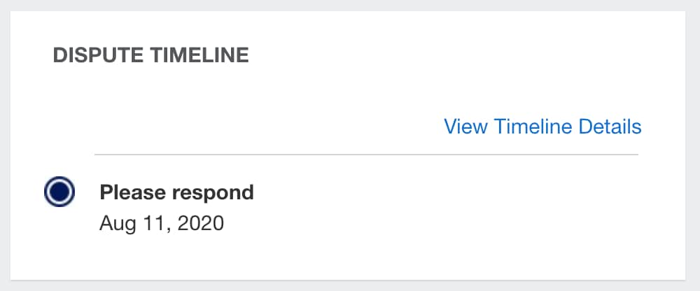Tap the radio-style dot for the Aug 11 entry

click(59, 191)
